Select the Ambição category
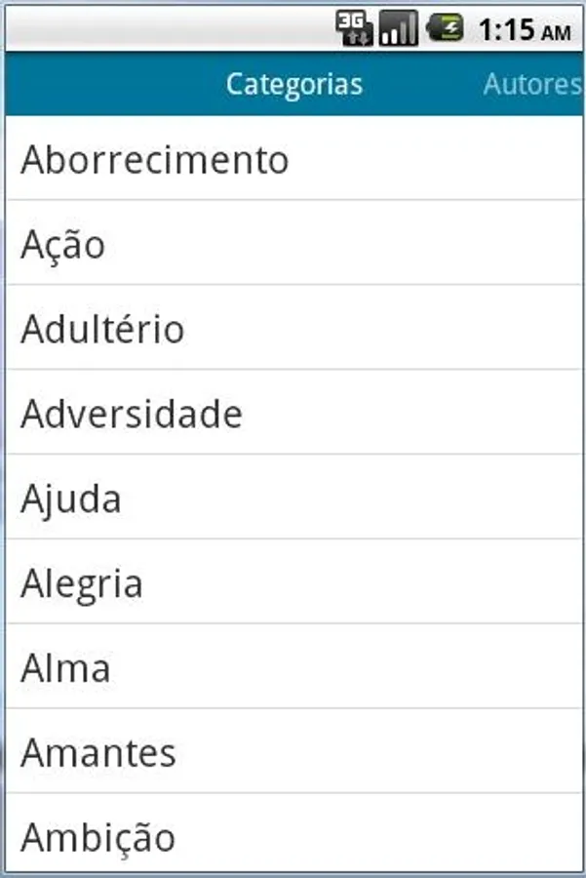 293,834
